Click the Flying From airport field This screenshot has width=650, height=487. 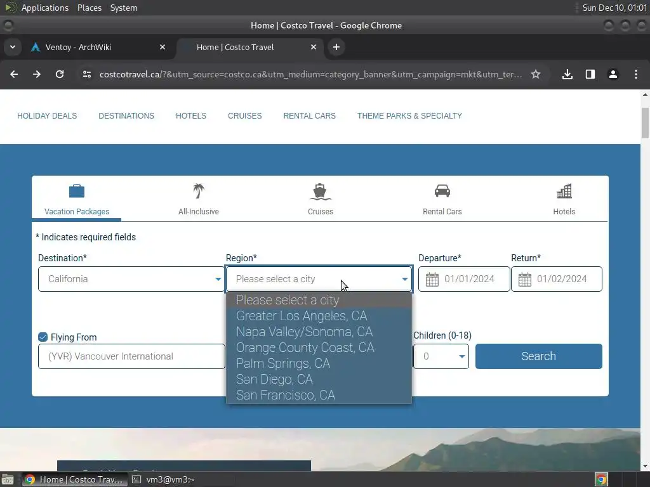pos(131,356)
